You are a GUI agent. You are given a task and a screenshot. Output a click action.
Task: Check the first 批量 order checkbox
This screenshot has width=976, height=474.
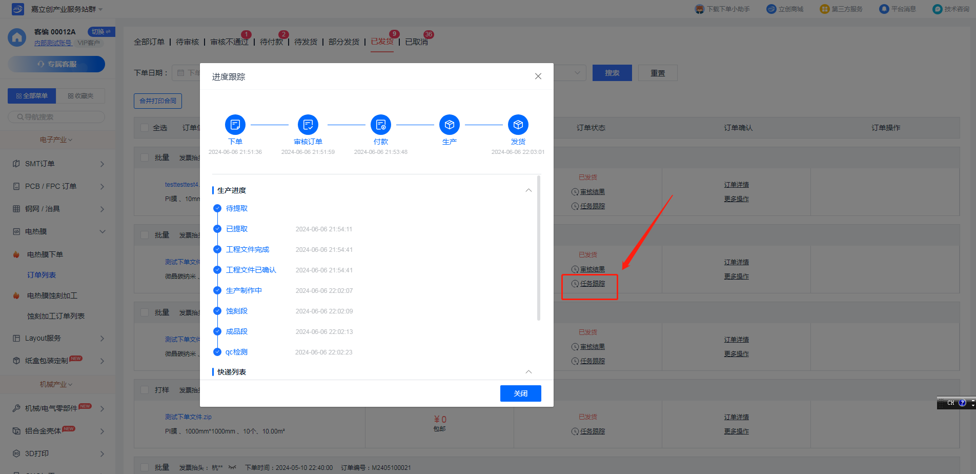(145, 157)
